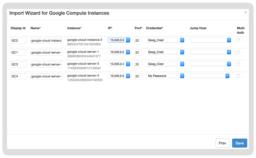Open credential dropdown for google-cloud-server-3
This screenshot has height=158, width=256.
click(x=165, y=64)
